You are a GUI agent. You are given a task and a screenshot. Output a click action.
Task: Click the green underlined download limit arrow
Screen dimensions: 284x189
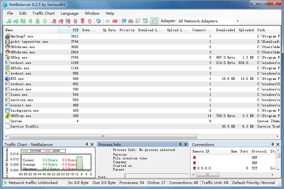tap(37, 21)
